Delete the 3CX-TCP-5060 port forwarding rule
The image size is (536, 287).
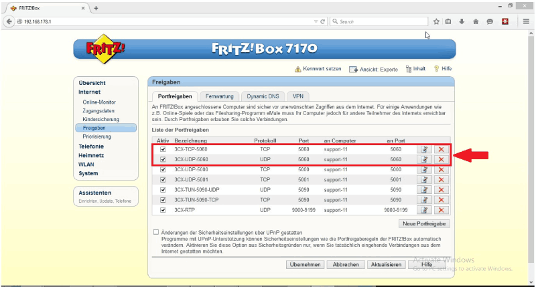441,149
